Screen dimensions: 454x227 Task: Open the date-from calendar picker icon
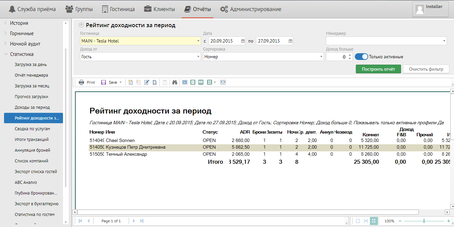click(243, 41)
